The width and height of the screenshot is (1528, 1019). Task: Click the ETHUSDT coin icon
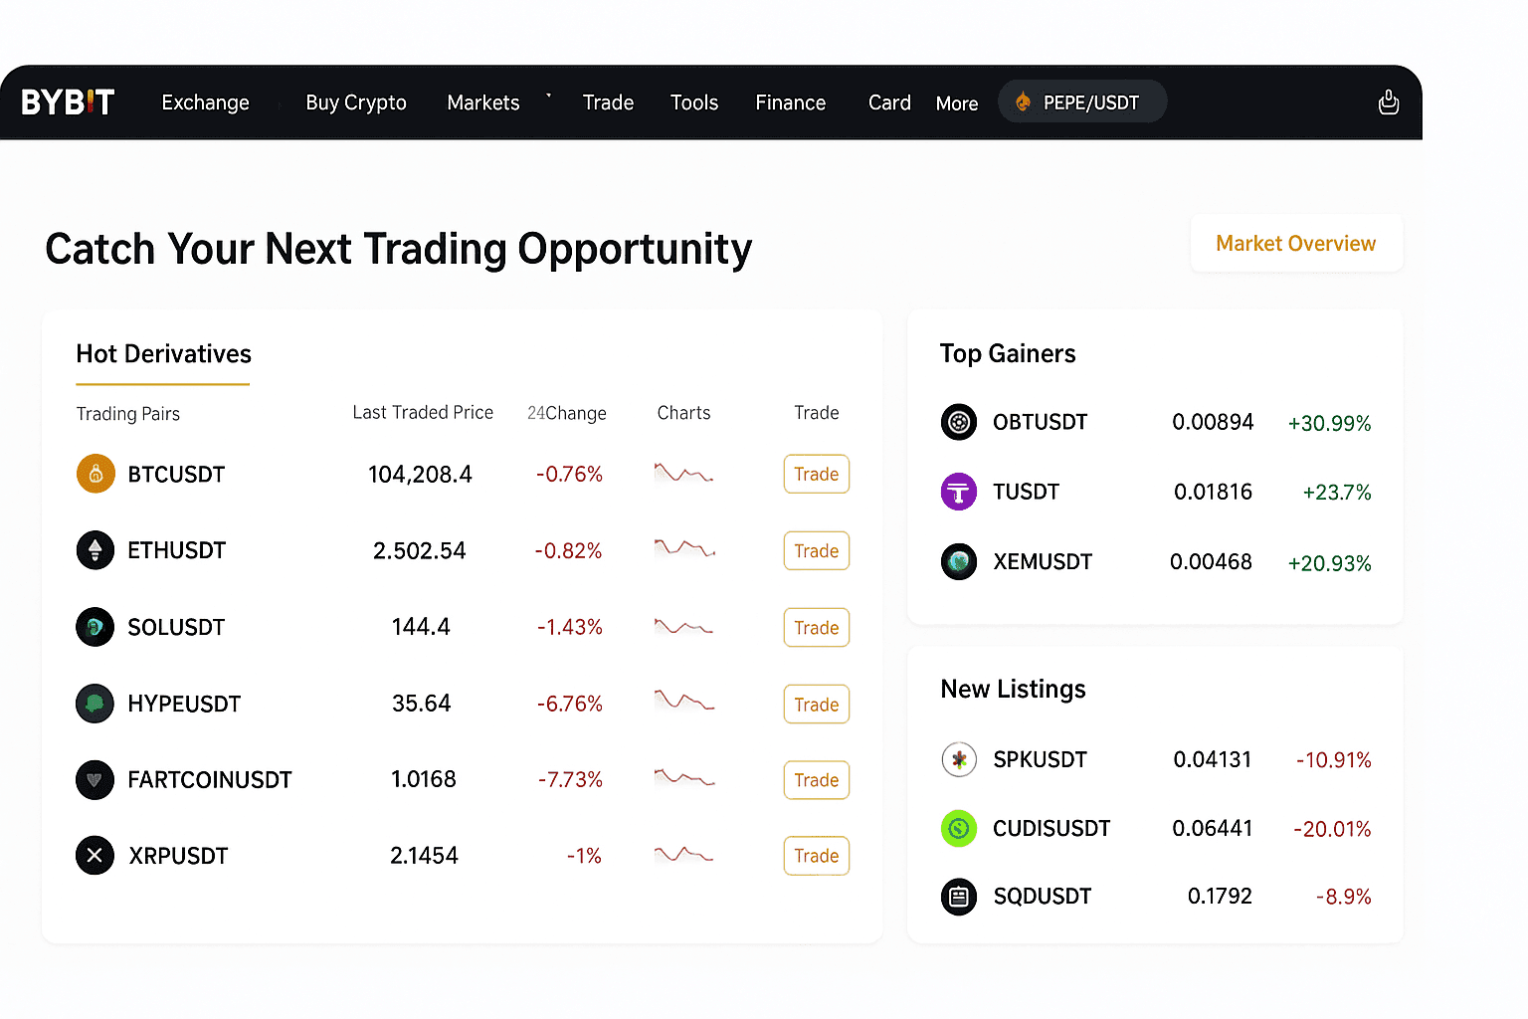(x=95, y=550)
